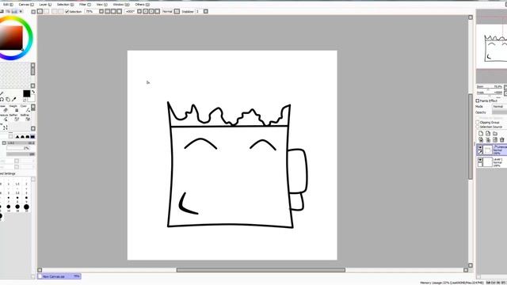Transfer layer contents down
Image resolution: width=507 pixels, height=285 pixels.
(481, 139)
